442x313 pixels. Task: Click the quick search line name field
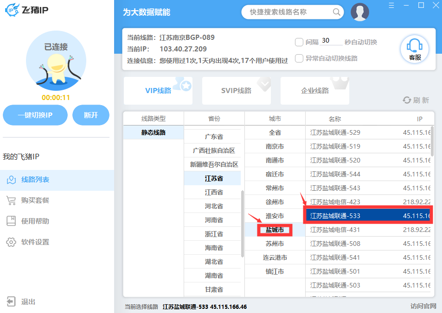click(x=288, y=12)
